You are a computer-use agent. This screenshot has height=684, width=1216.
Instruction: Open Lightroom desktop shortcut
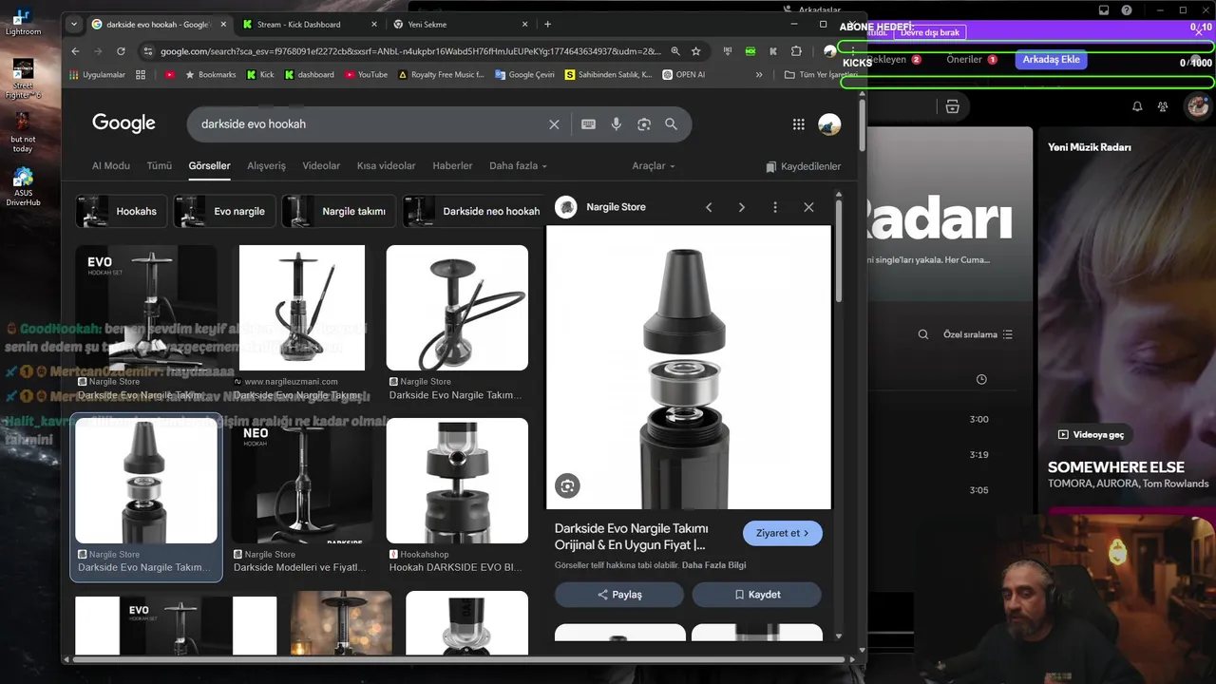click(x=22, y=23)
